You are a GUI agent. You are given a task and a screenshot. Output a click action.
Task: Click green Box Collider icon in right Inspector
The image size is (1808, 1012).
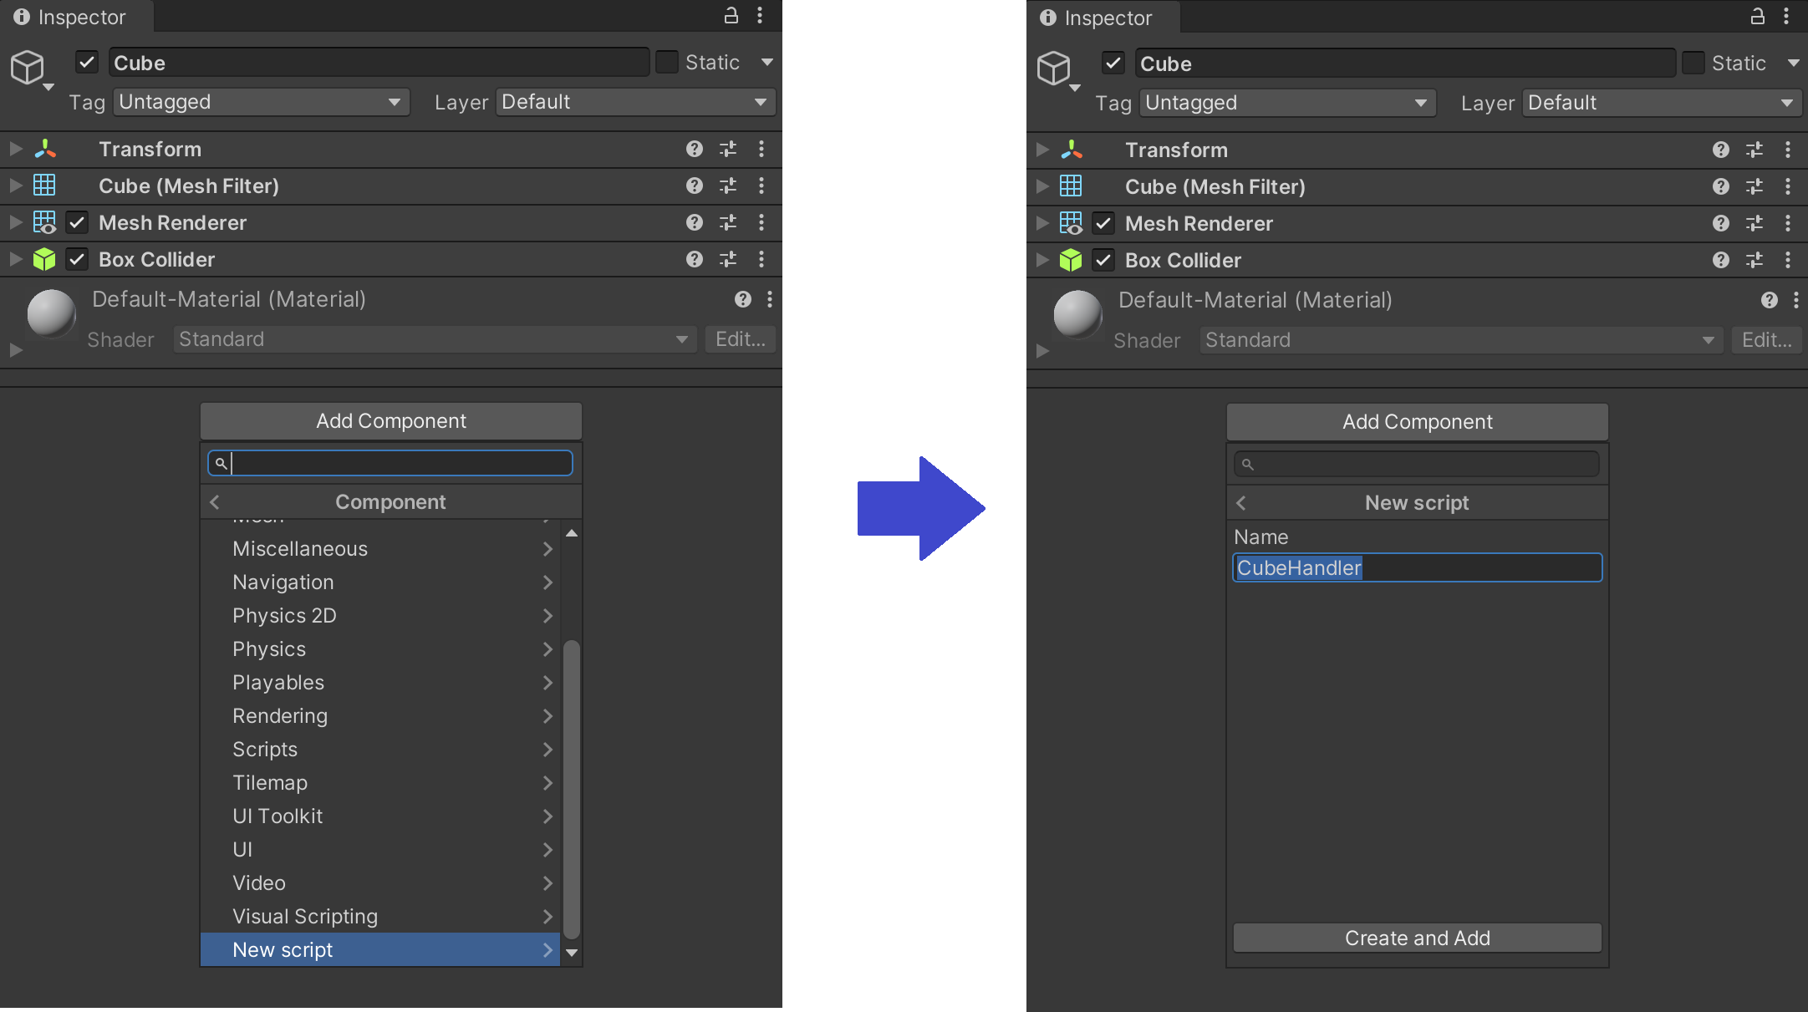pyautogui.click(x=1070, y=260)
